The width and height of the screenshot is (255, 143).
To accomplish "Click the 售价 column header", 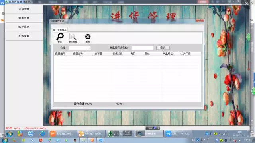I will [x=133, y=54].
